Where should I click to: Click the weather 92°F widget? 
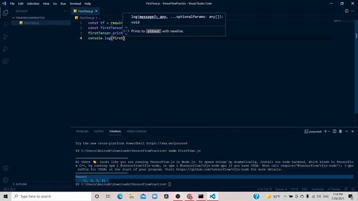pos(273,196)
